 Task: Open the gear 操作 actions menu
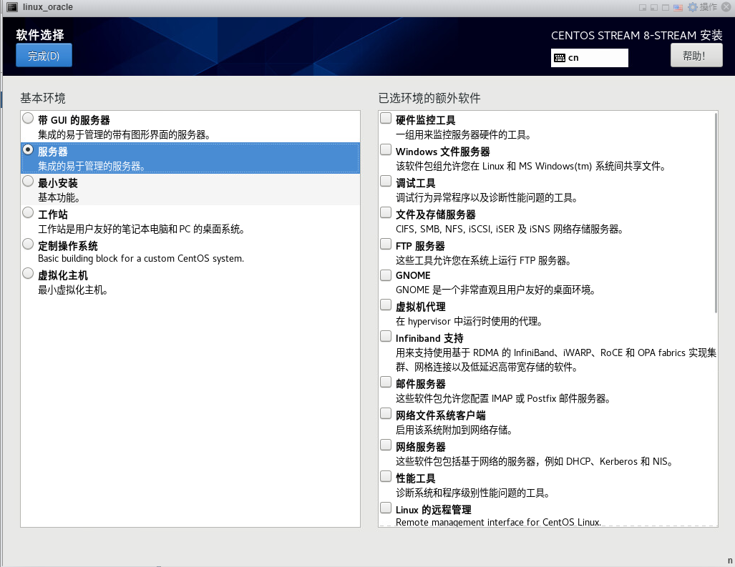click(701, 7)
